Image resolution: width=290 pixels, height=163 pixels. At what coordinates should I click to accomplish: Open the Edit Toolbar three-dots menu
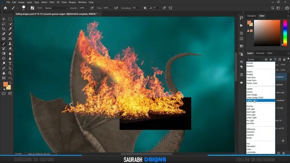tap(10, 78)
